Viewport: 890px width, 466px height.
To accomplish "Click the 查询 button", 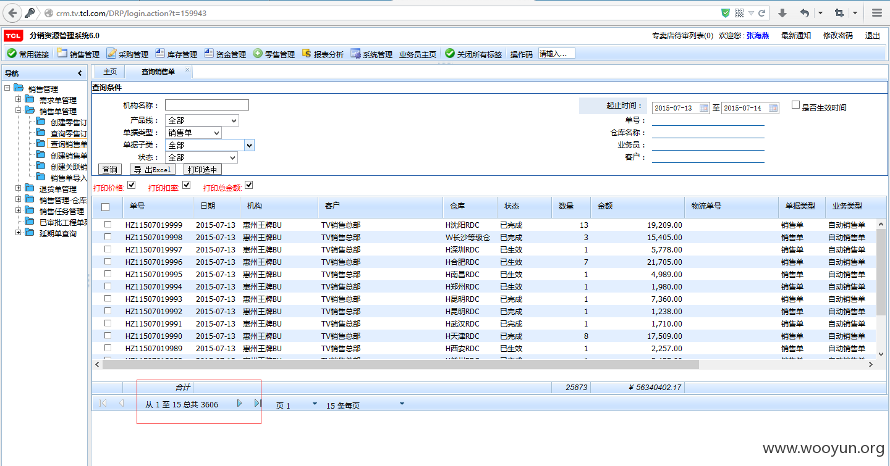I will (110, 170).
